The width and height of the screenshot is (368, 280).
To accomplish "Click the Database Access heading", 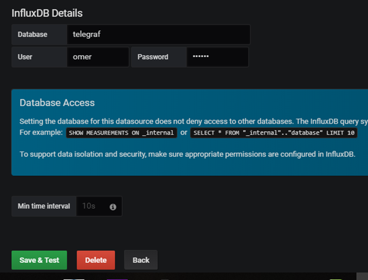I will click(57, 103).
